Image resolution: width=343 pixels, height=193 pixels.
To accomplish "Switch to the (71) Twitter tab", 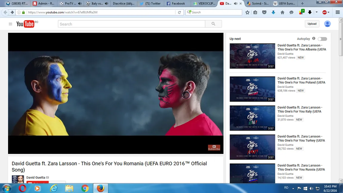I will pyautogui.click(x=150, y=4).
